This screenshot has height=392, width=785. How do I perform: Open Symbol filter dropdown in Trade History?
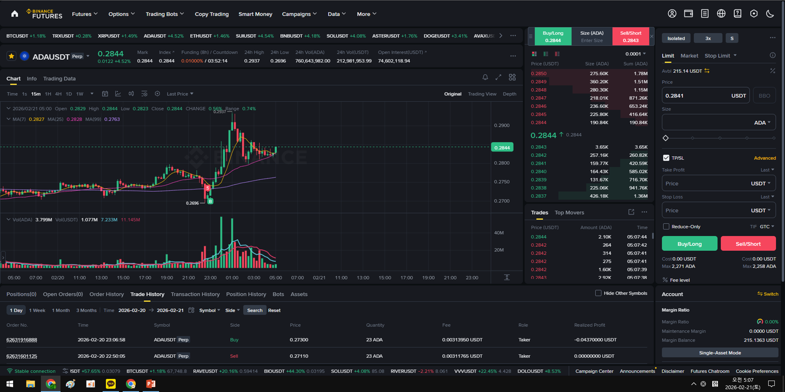(209, 310)
